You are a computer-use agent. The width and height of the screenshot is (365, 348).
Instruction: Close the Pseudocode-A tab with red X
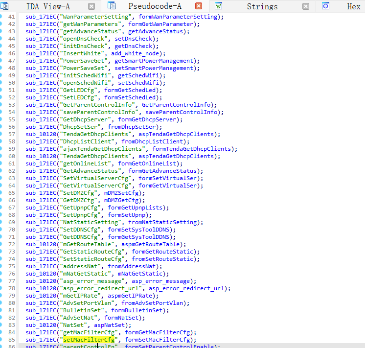(199, 6)
